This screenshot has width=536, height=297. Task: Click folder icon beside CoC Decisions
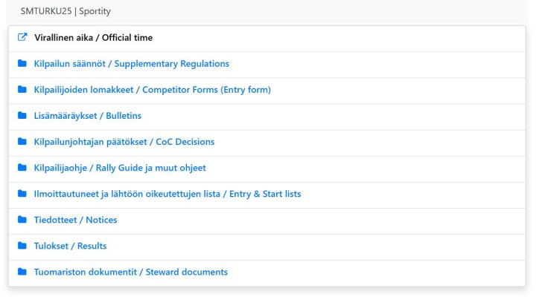[x=22, y=142]
